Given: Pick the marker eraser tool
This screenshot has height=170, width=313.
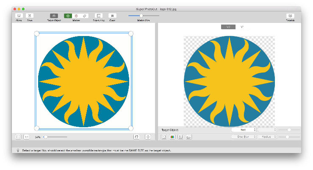Looking at the screenshot, I should 84,16.
